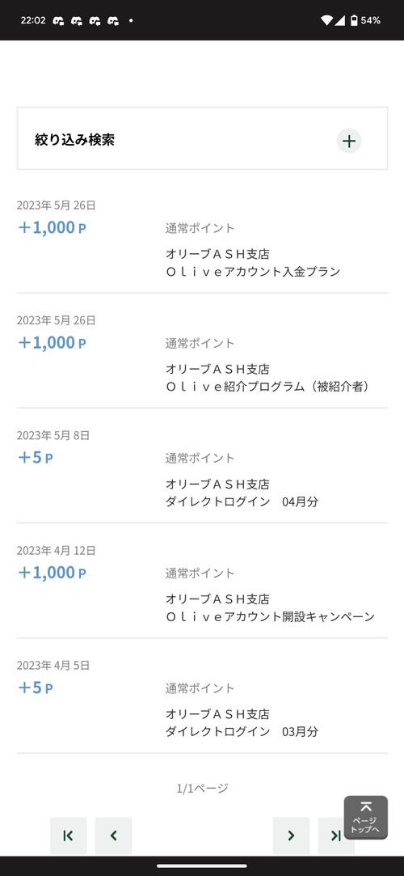Image resolution: width=404 pixels, height=876 pixels.
Task: Open the 絞り込み検索 filter panel header
Action: click(x=202, y=138)
